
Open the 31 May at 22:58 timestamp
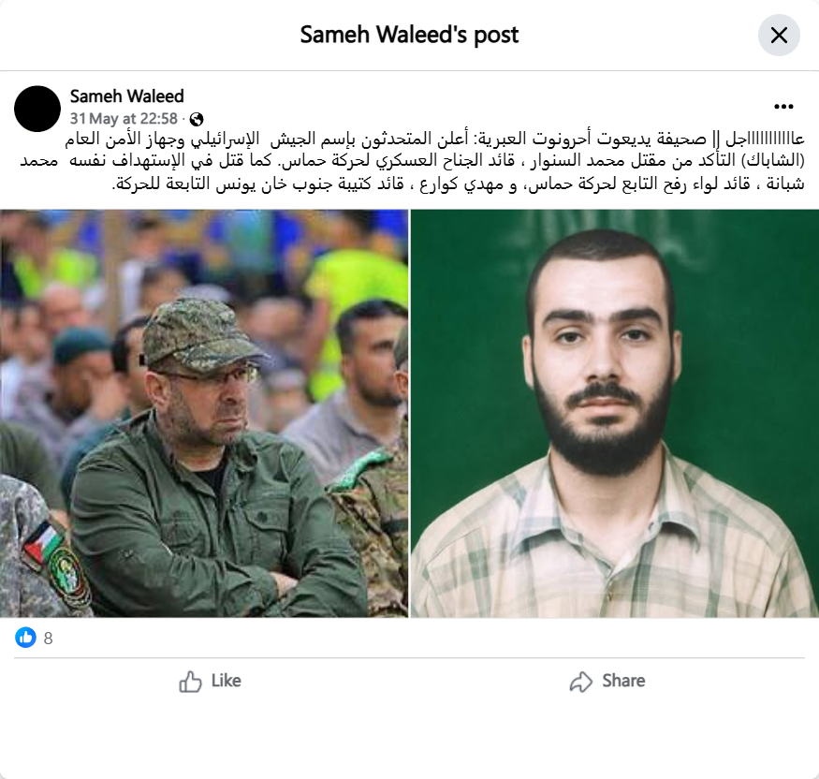pos(124,119)
